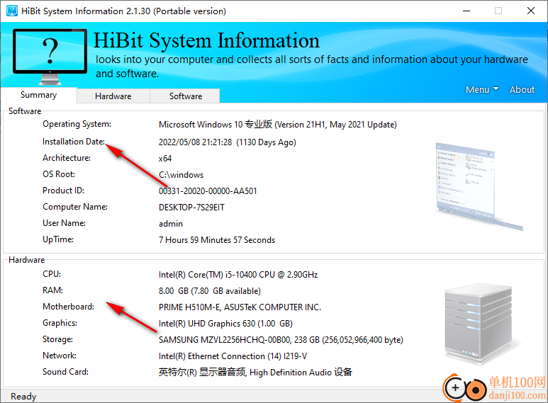Click the Ready status bar text

(23, 397)
